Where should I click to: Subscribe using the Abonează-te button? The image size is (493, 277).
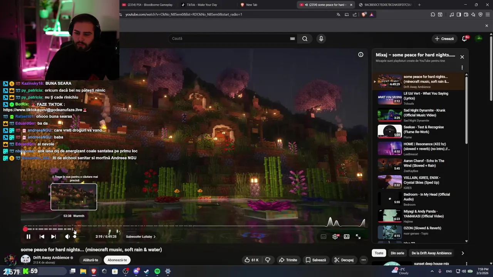pyautogui.click(x=117, y=260)
